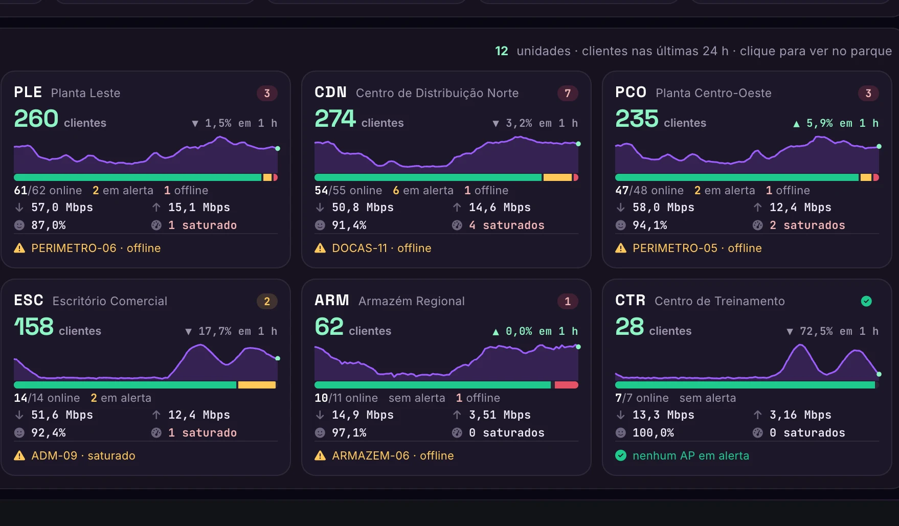Click satisfaction face icon beside 97,1%
Viewport: 899px width, 526px height.
pos(320,432)
